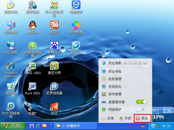Select the PPTV 网络电视 desktop icon

tap(11, 106)
